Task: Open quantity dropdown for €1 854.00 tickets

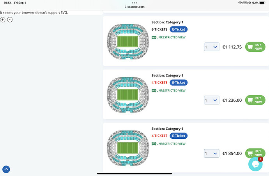Action: (x=212, y=153)
